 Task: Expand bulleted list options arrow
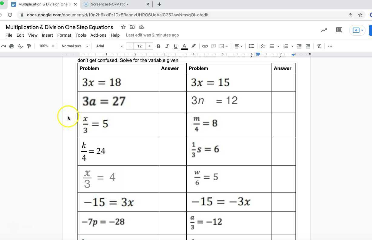tap(278, 46)
